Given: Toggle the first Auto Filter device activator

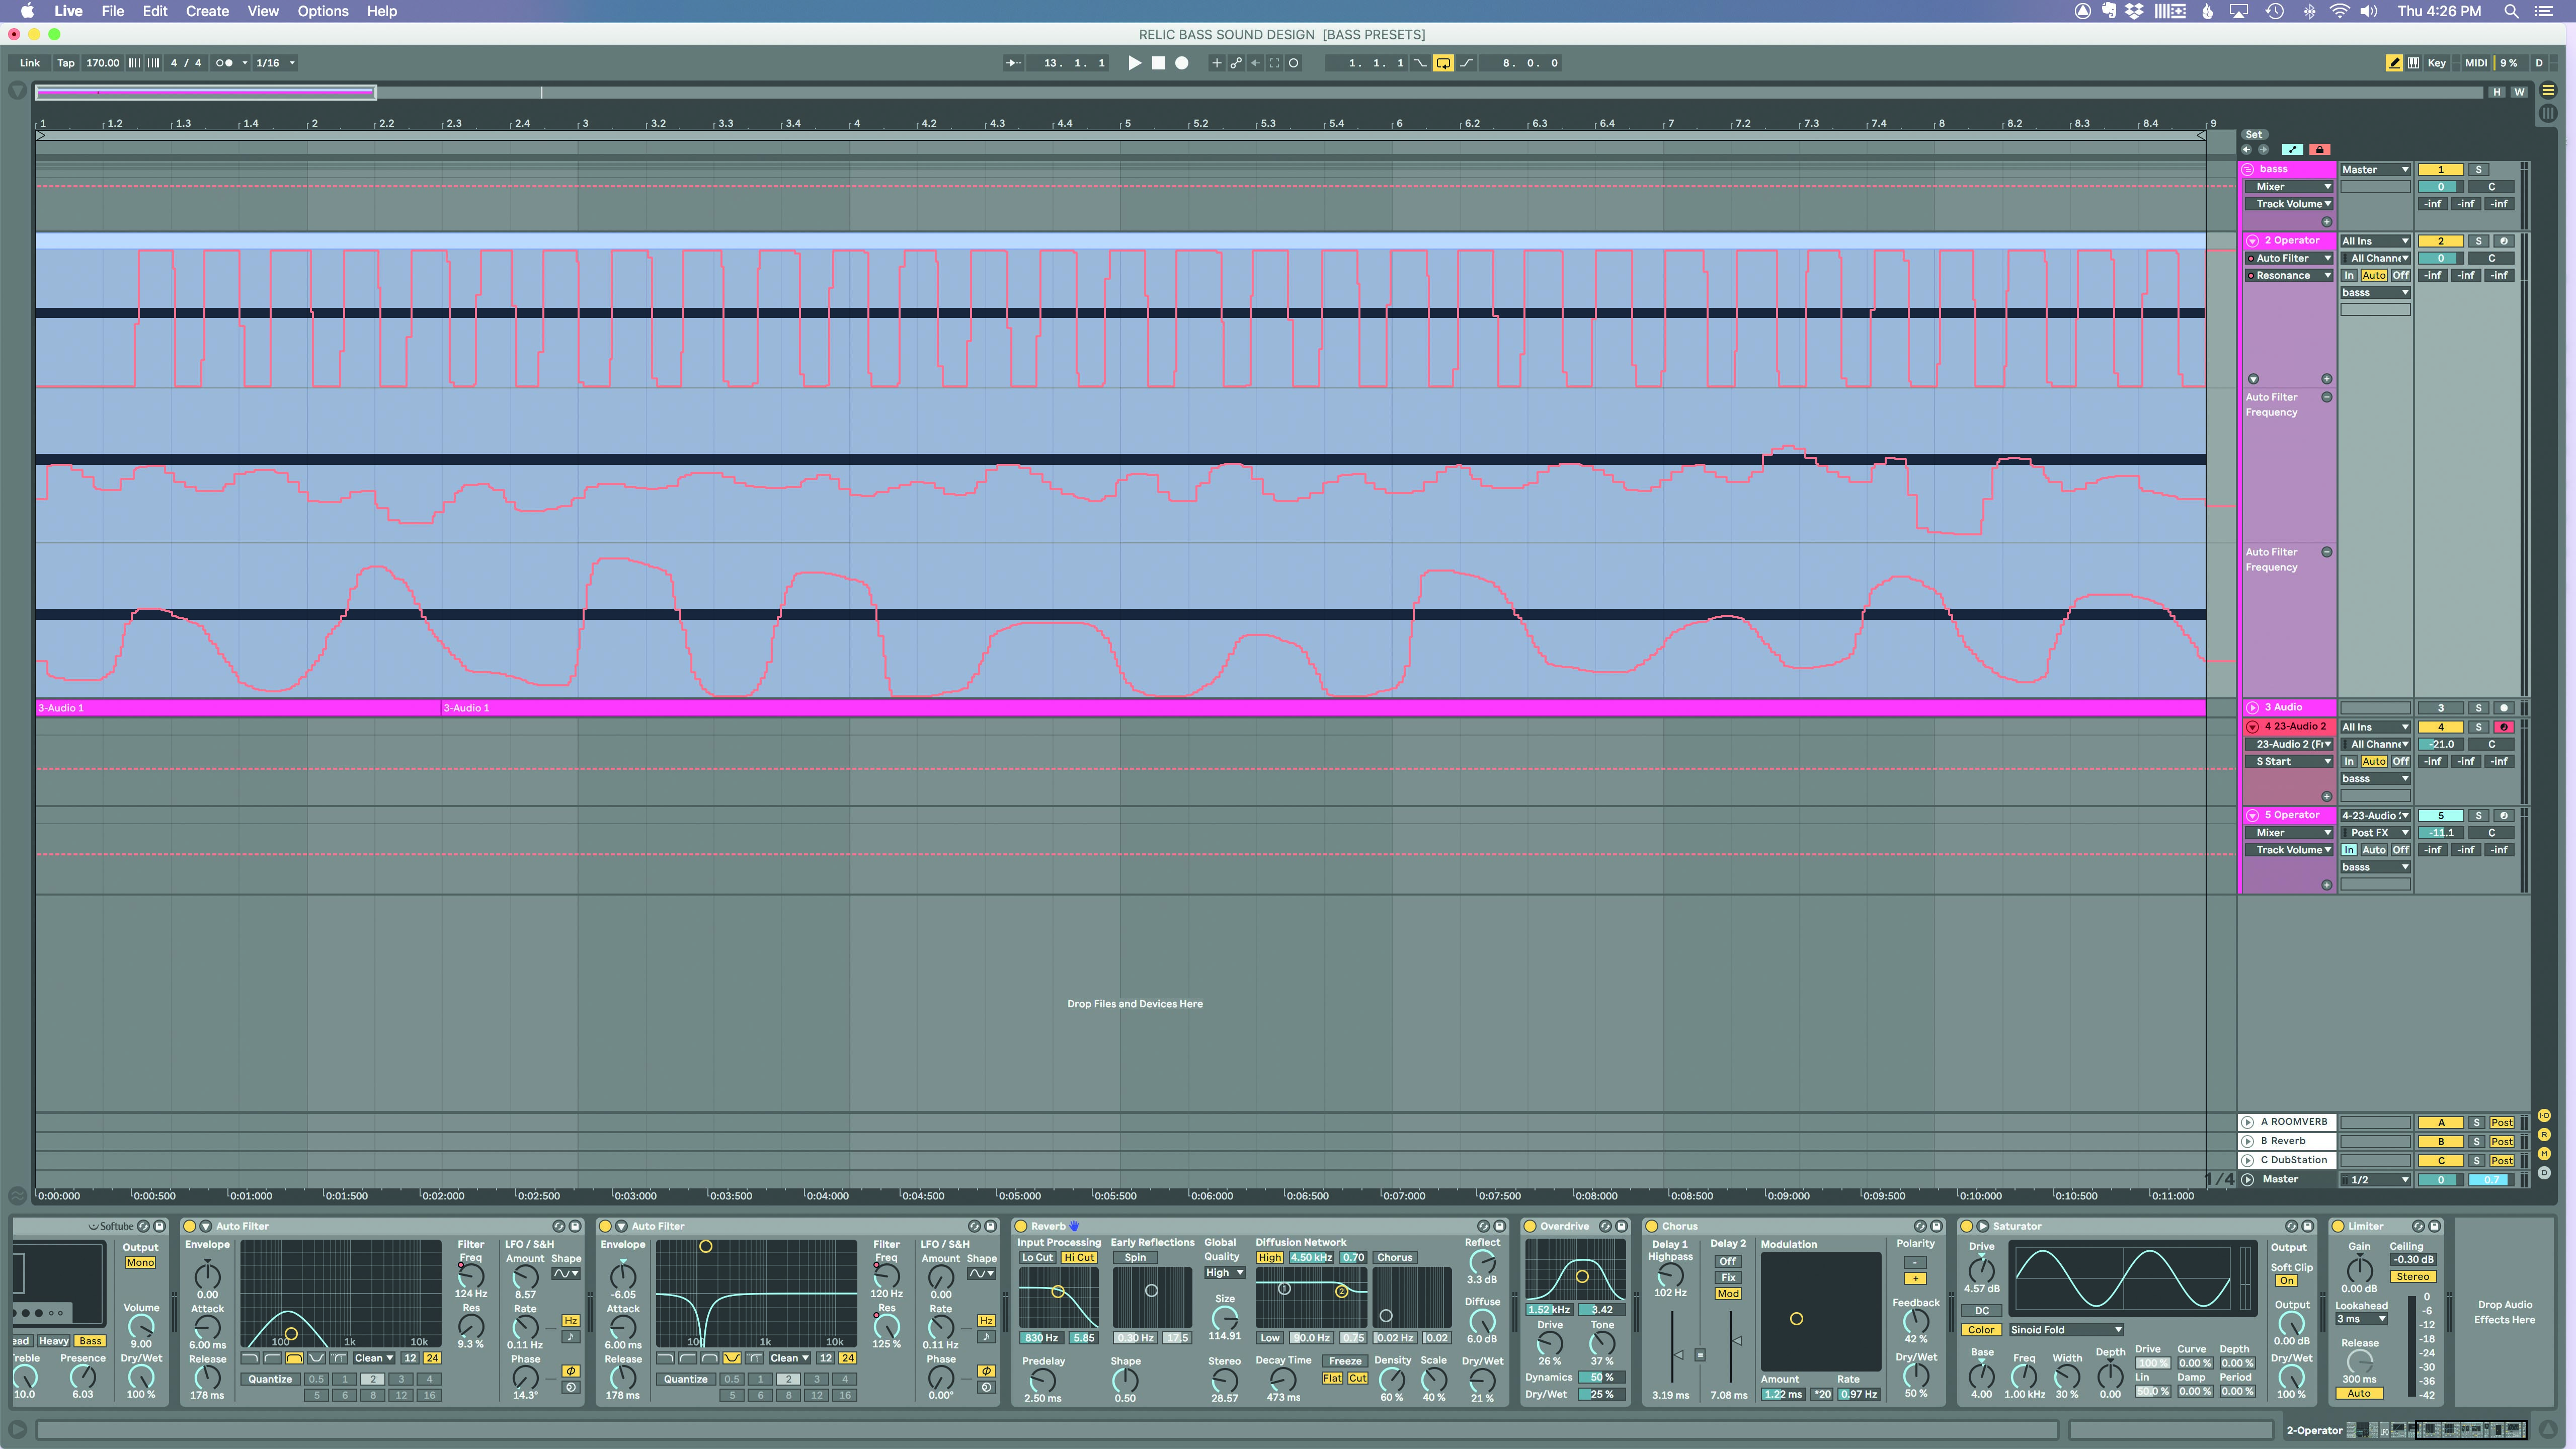Looking at the screenshot, I should 190,1226.
